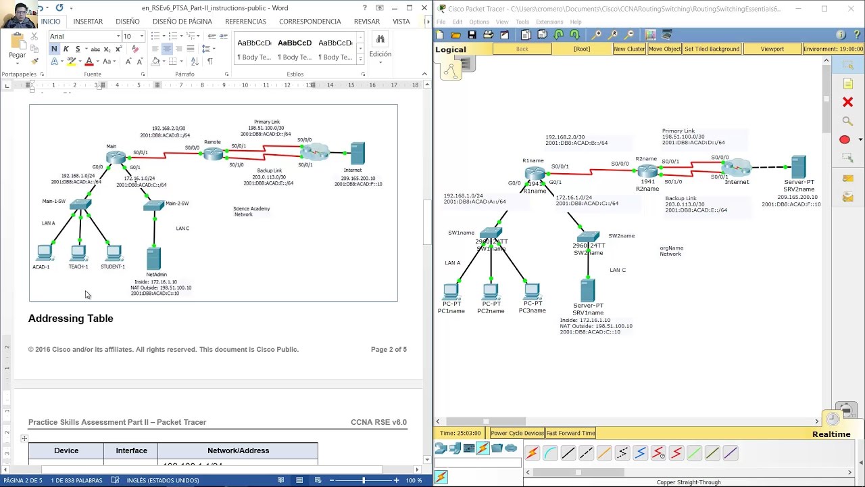Click Set Tiled Background button
This screenshot has width=865, height=487.
[x=712, y=49]
